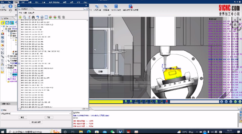
Task: Click the popup window's vertical scrollbar
Action: pos(87,61)
